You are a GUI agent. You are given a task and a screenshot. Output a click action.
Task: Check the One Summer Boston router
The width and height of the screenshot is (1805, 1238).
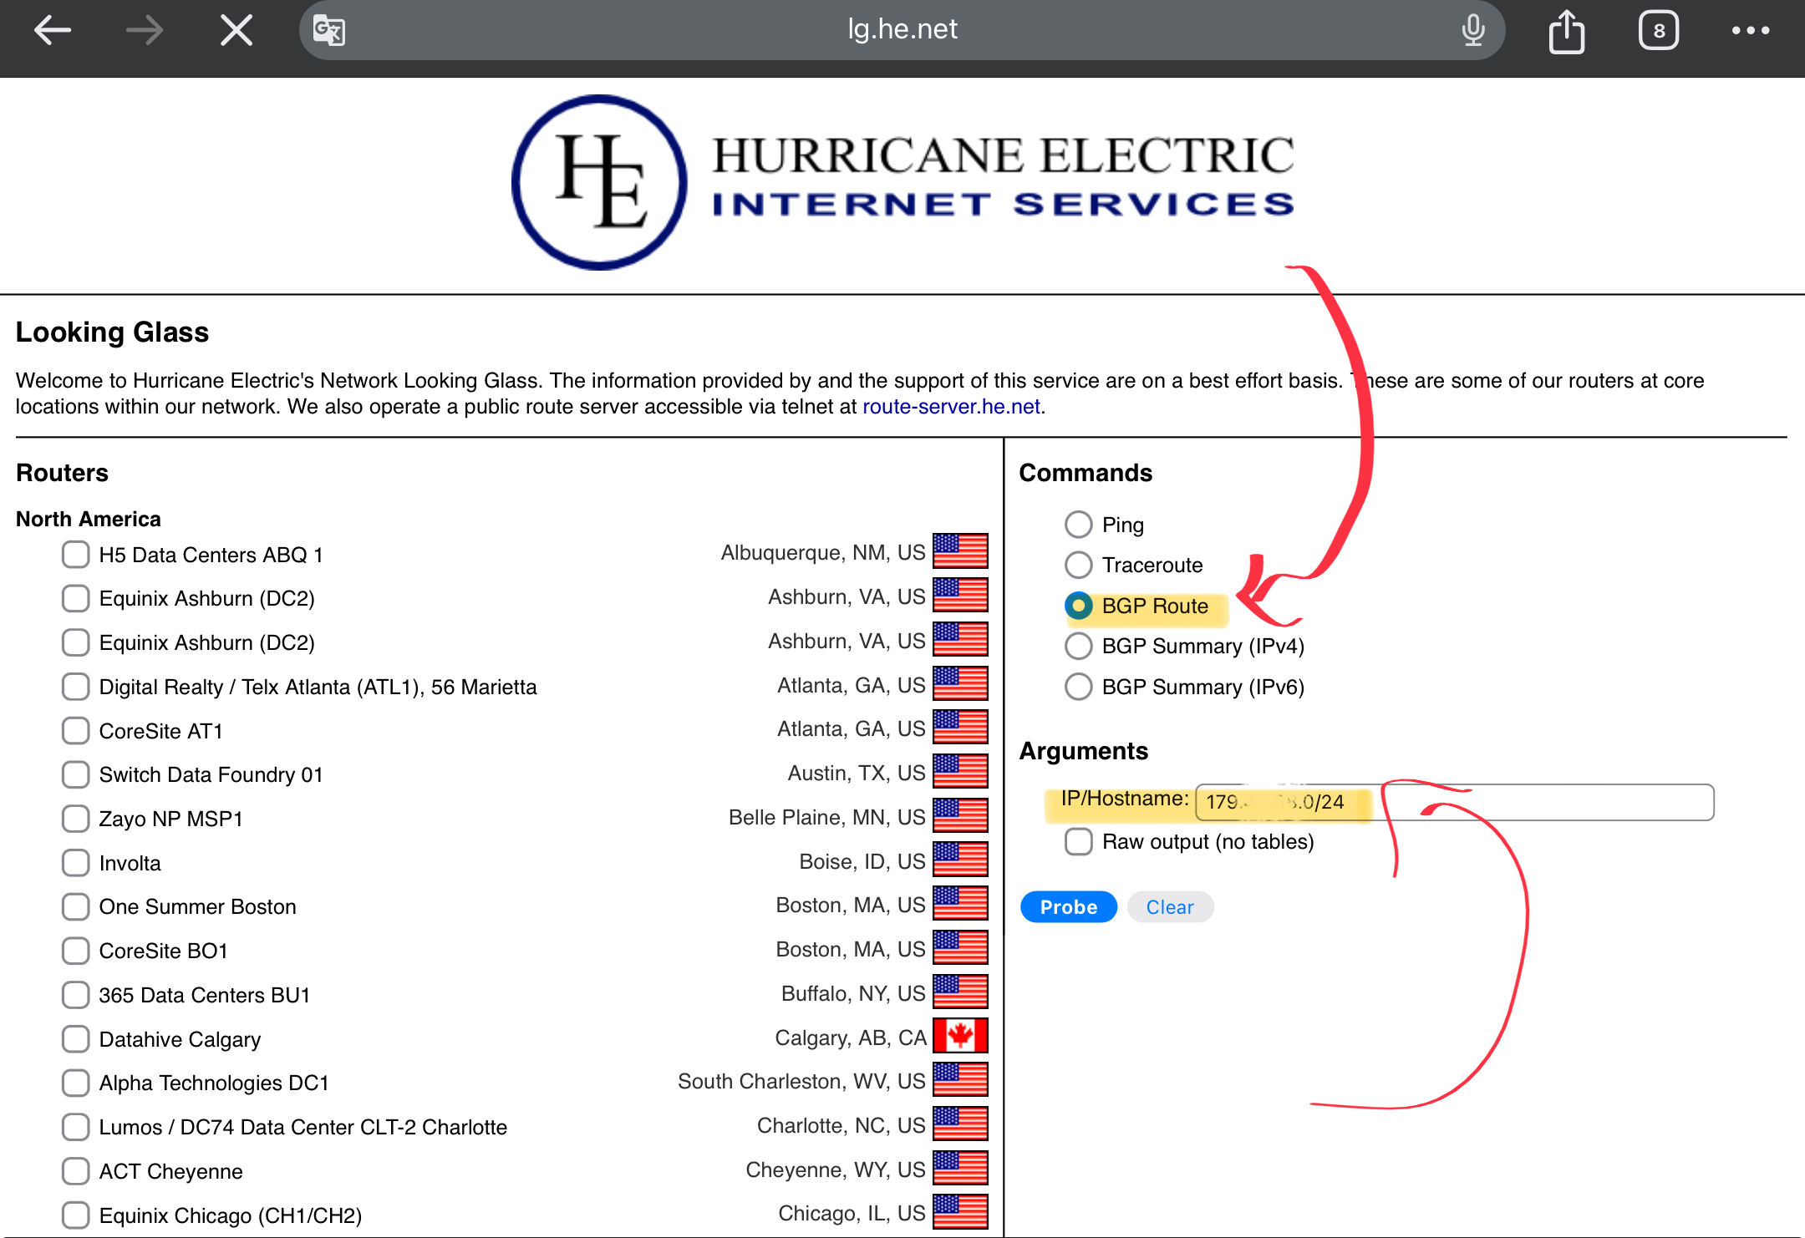[x=76, y=906]
